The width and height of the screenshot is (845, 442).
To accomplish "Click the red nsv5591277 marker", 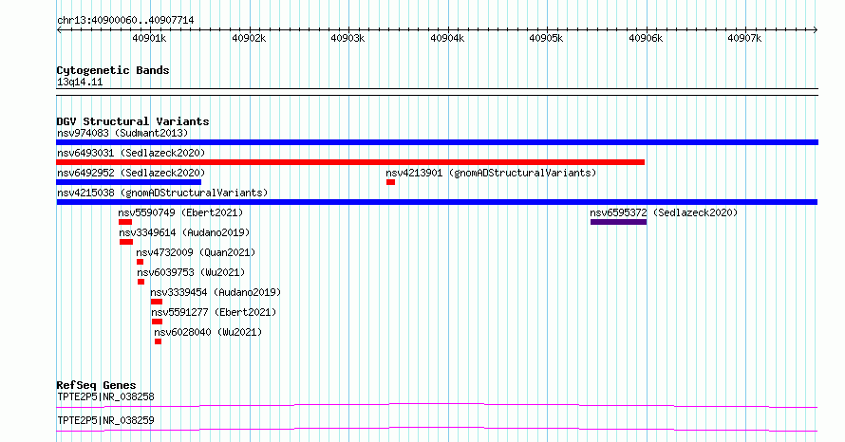I will [x=157, y=322].
